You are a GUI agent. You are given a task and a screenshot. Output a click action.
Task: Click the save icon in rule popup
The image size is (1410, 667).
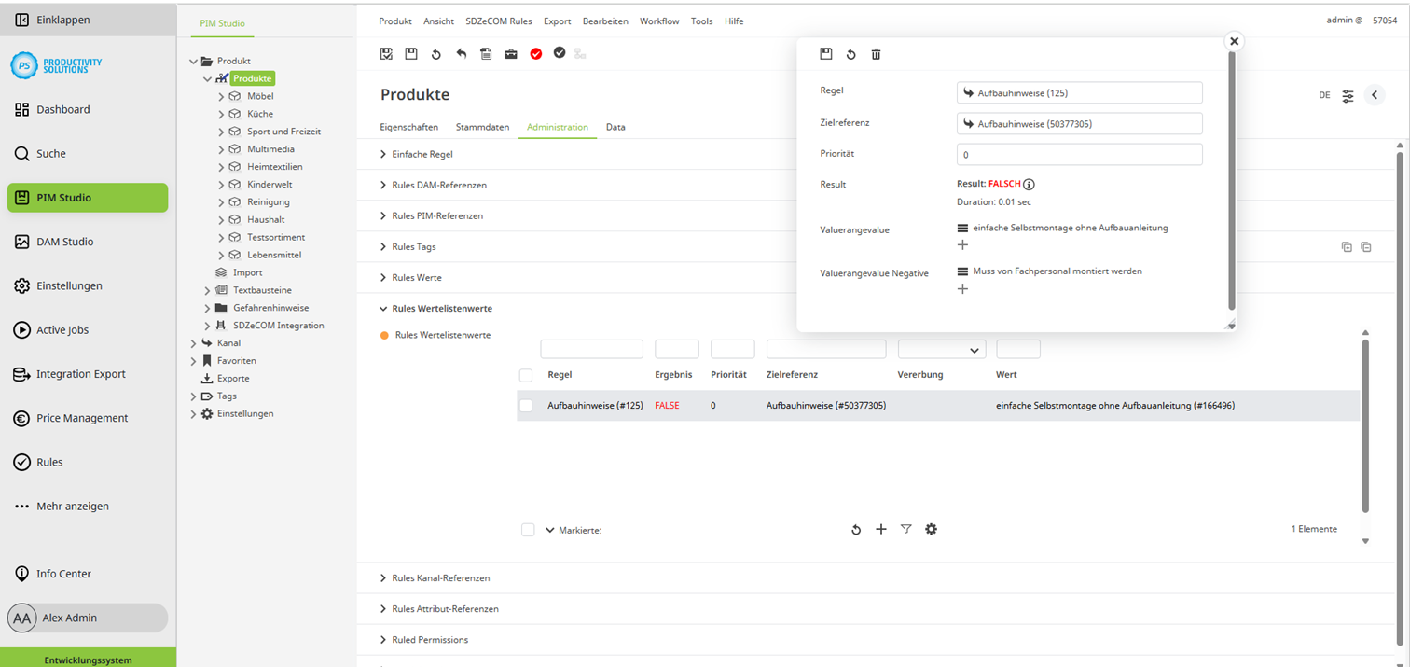(x=825, y=54)
